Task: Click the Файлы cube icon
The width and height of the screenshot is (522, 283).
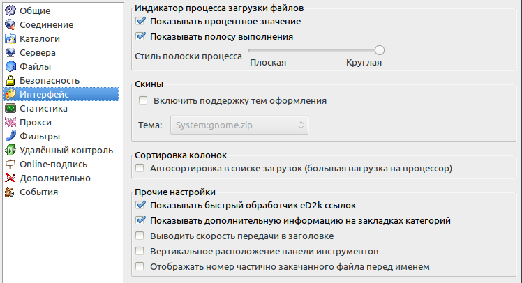Action: (x=10, y=66)
